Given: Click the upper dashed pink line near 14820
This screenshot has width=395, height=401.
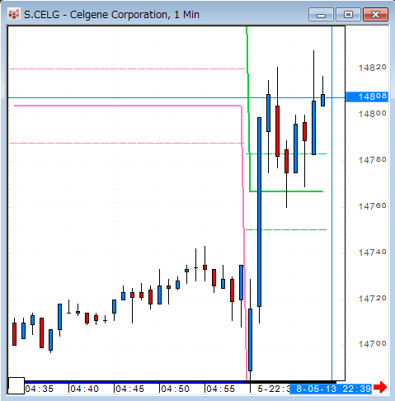Looking at the screenshot, I should tap(127, 68).
